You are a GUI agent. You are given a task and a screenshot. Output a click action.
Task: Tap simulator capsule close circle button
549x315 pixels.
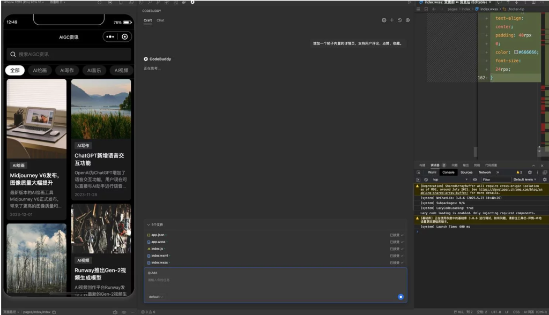124,37
